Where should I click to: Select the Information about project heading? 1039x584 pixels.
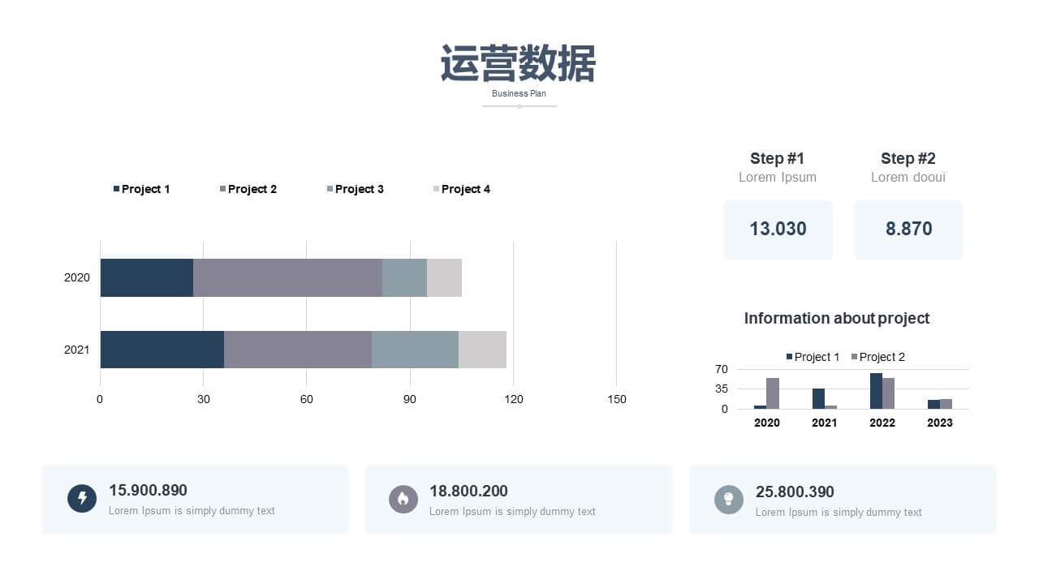coord(837,318)
